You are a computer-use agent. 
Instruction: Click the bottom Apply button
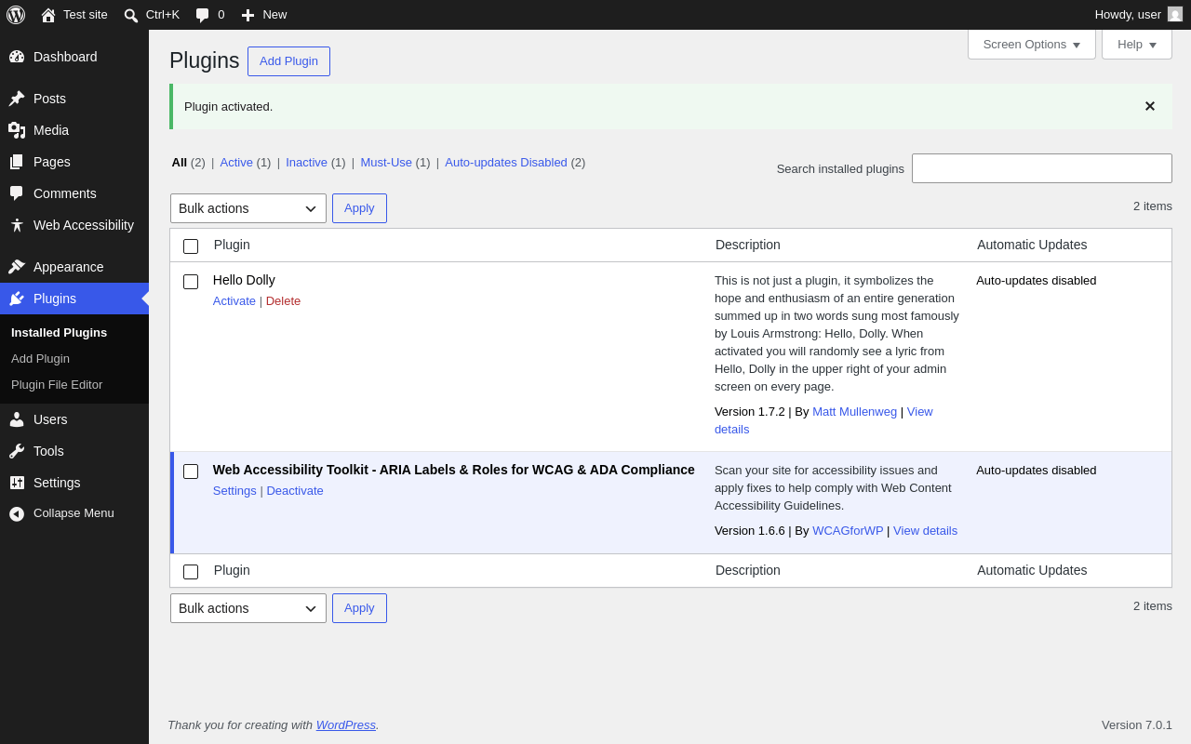point(359,608)
